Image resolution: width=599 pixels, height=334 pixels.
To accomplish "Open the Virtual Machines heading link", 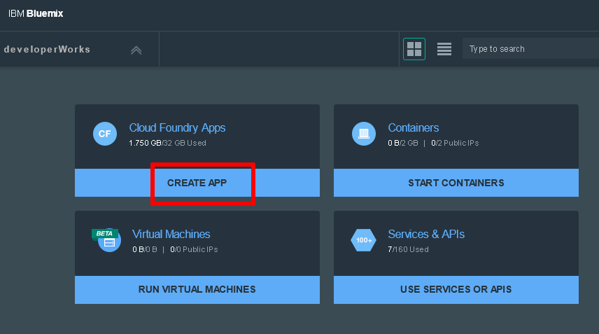I will [x=171, y=234].
